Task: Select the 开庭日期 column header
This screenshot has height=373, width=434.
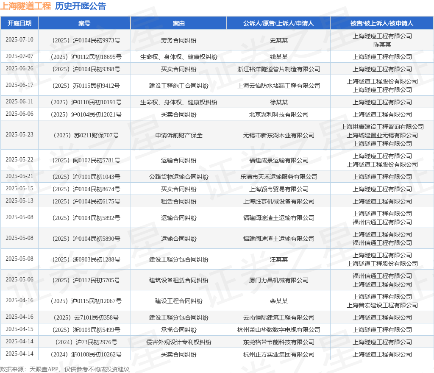Action: (19, 23)
